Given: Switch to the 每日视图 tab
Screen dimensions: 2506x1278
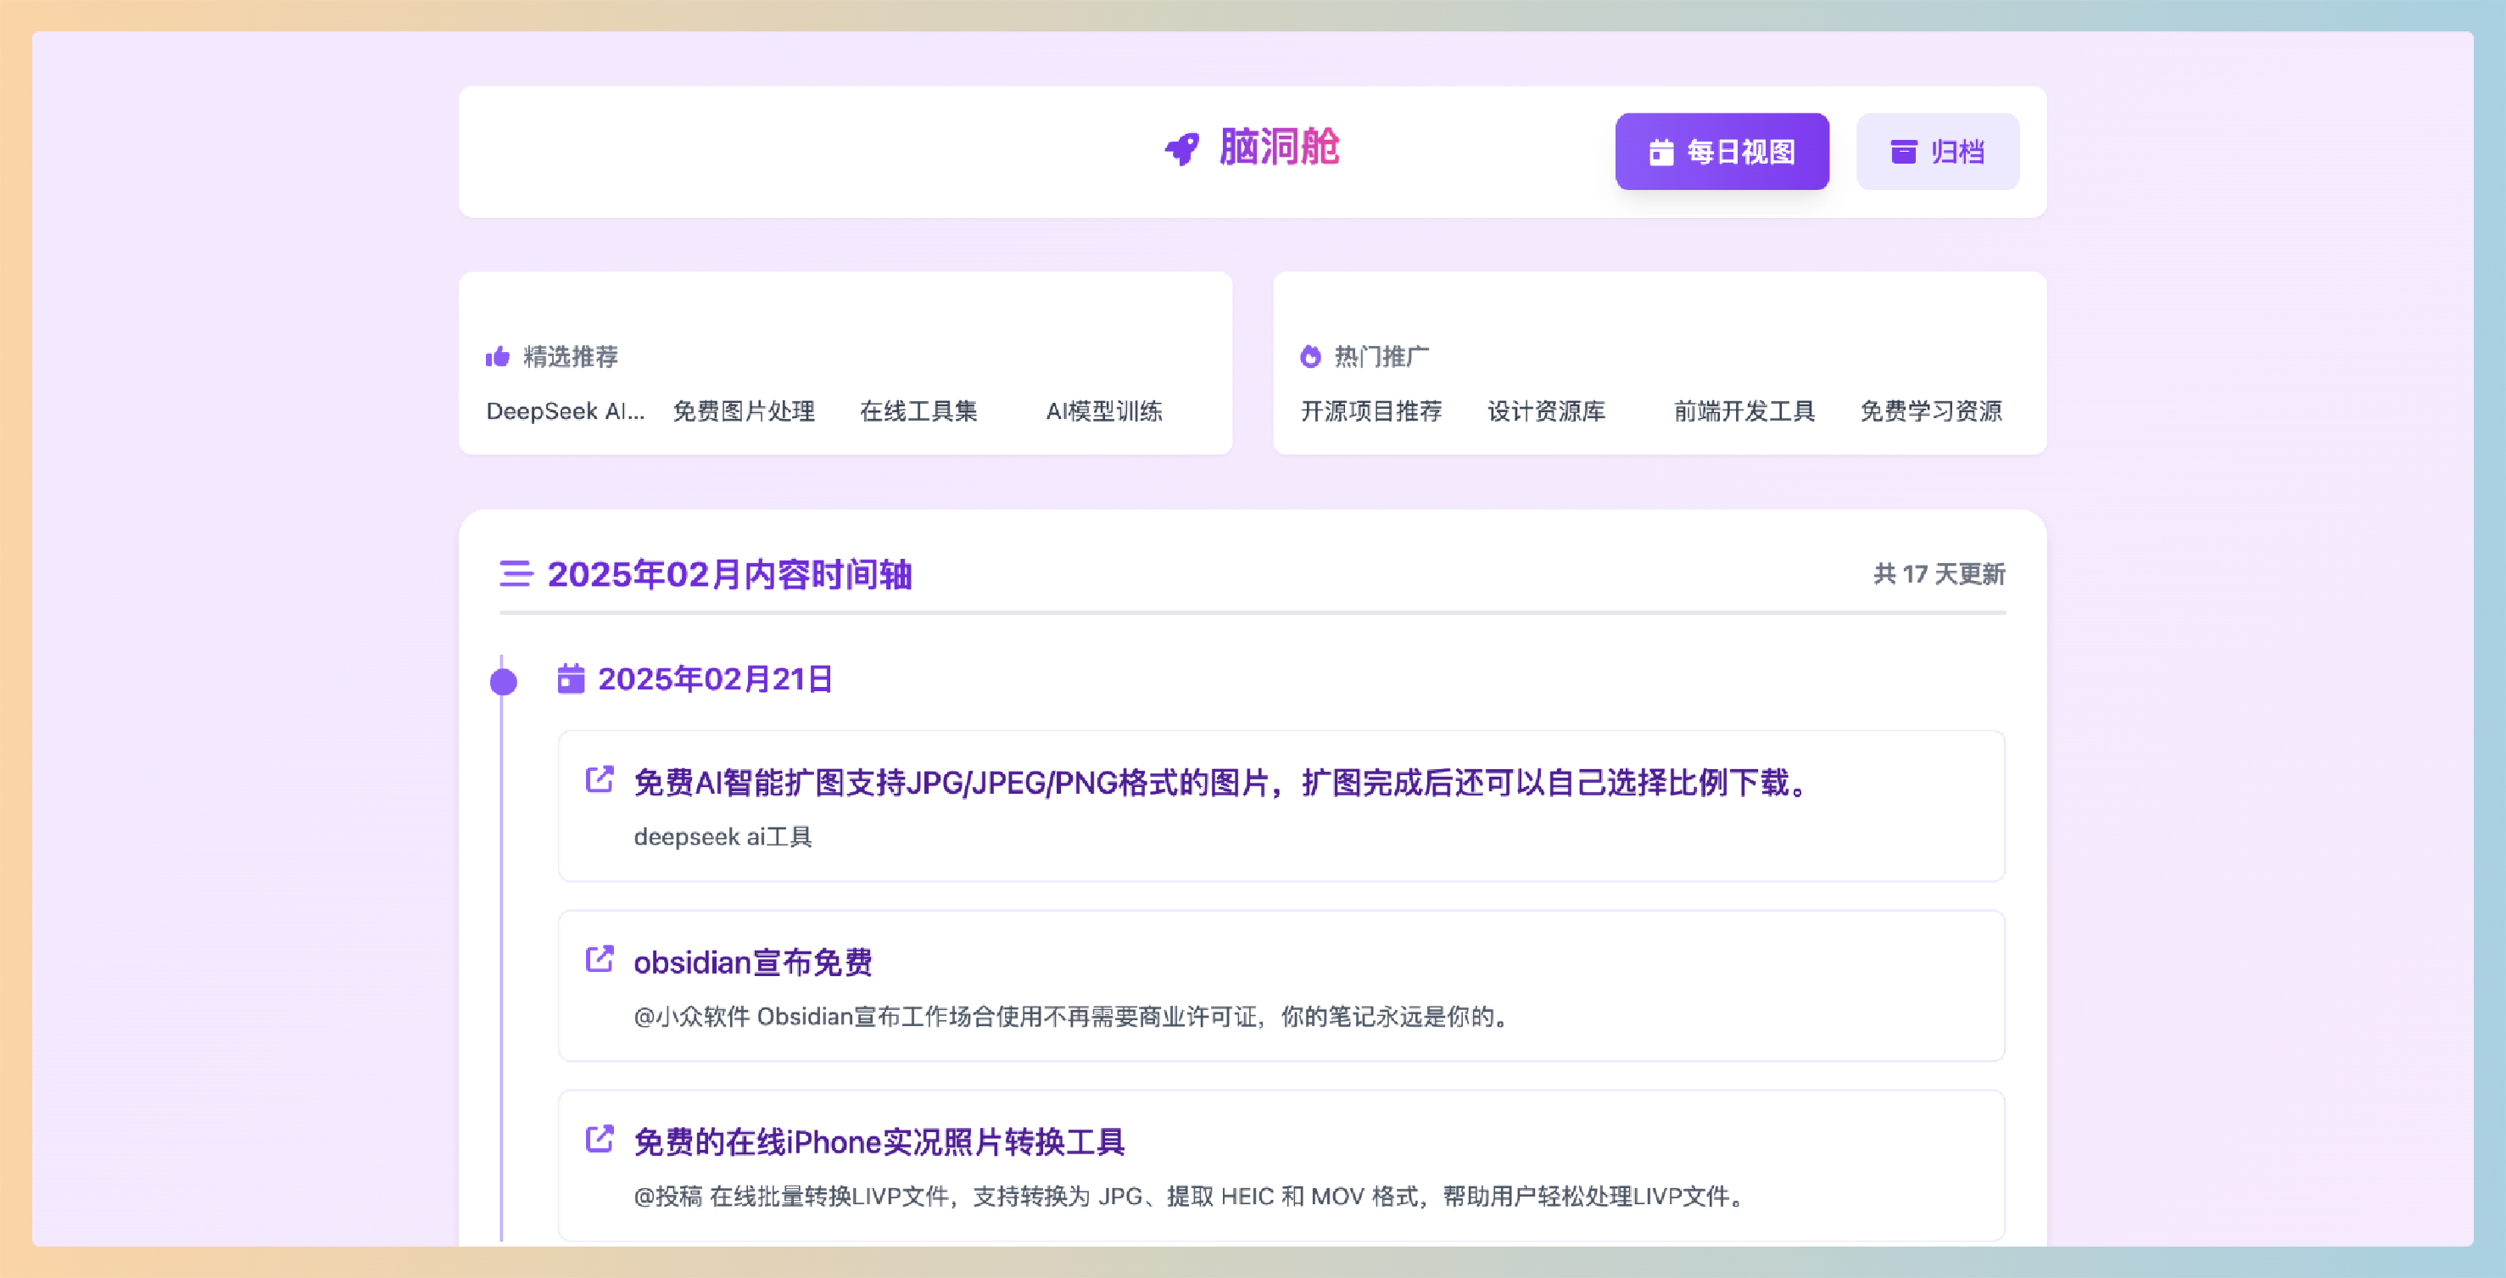Looking at the screenshot, I should click(x=1722, y=152).
